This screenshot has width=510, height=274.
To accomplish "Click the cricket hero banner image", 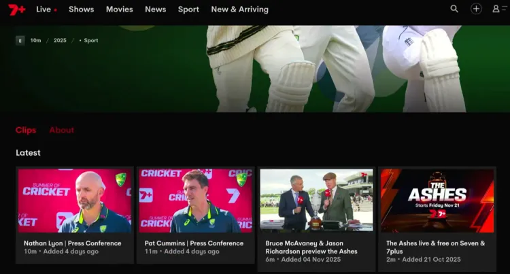I will click(255, 69).
